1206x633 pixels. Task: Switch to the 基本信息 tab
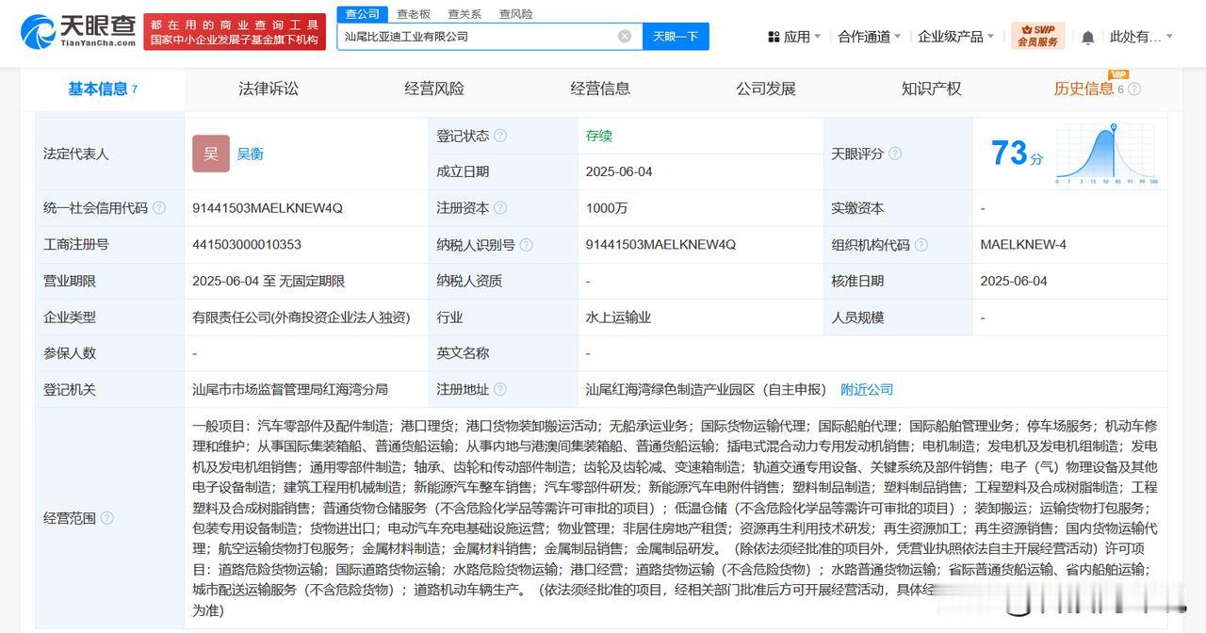(x=103, y=89)
